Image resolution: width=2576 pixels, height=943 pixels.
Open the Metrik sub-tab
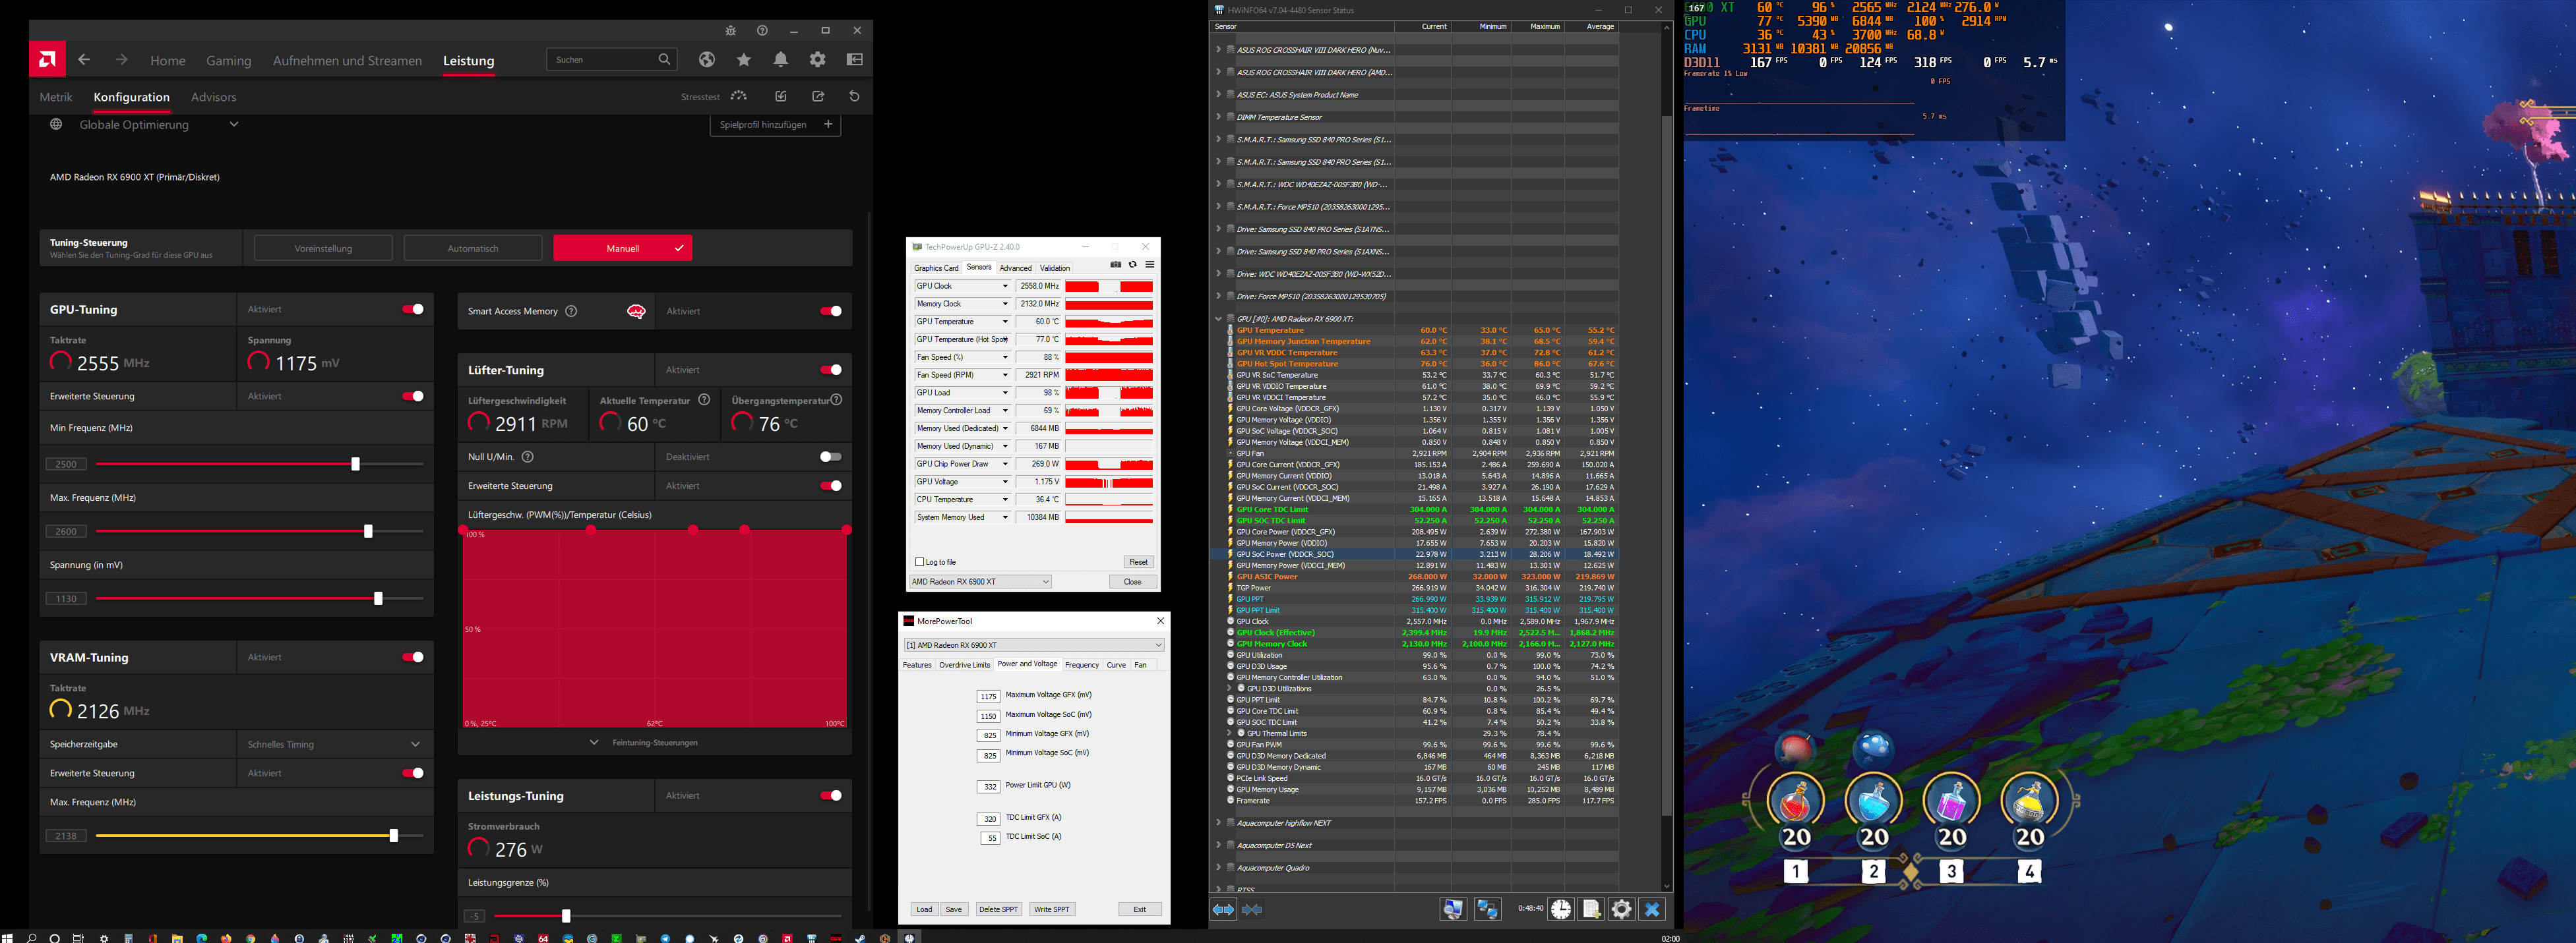pyautogui.click(x=56, y=97)
